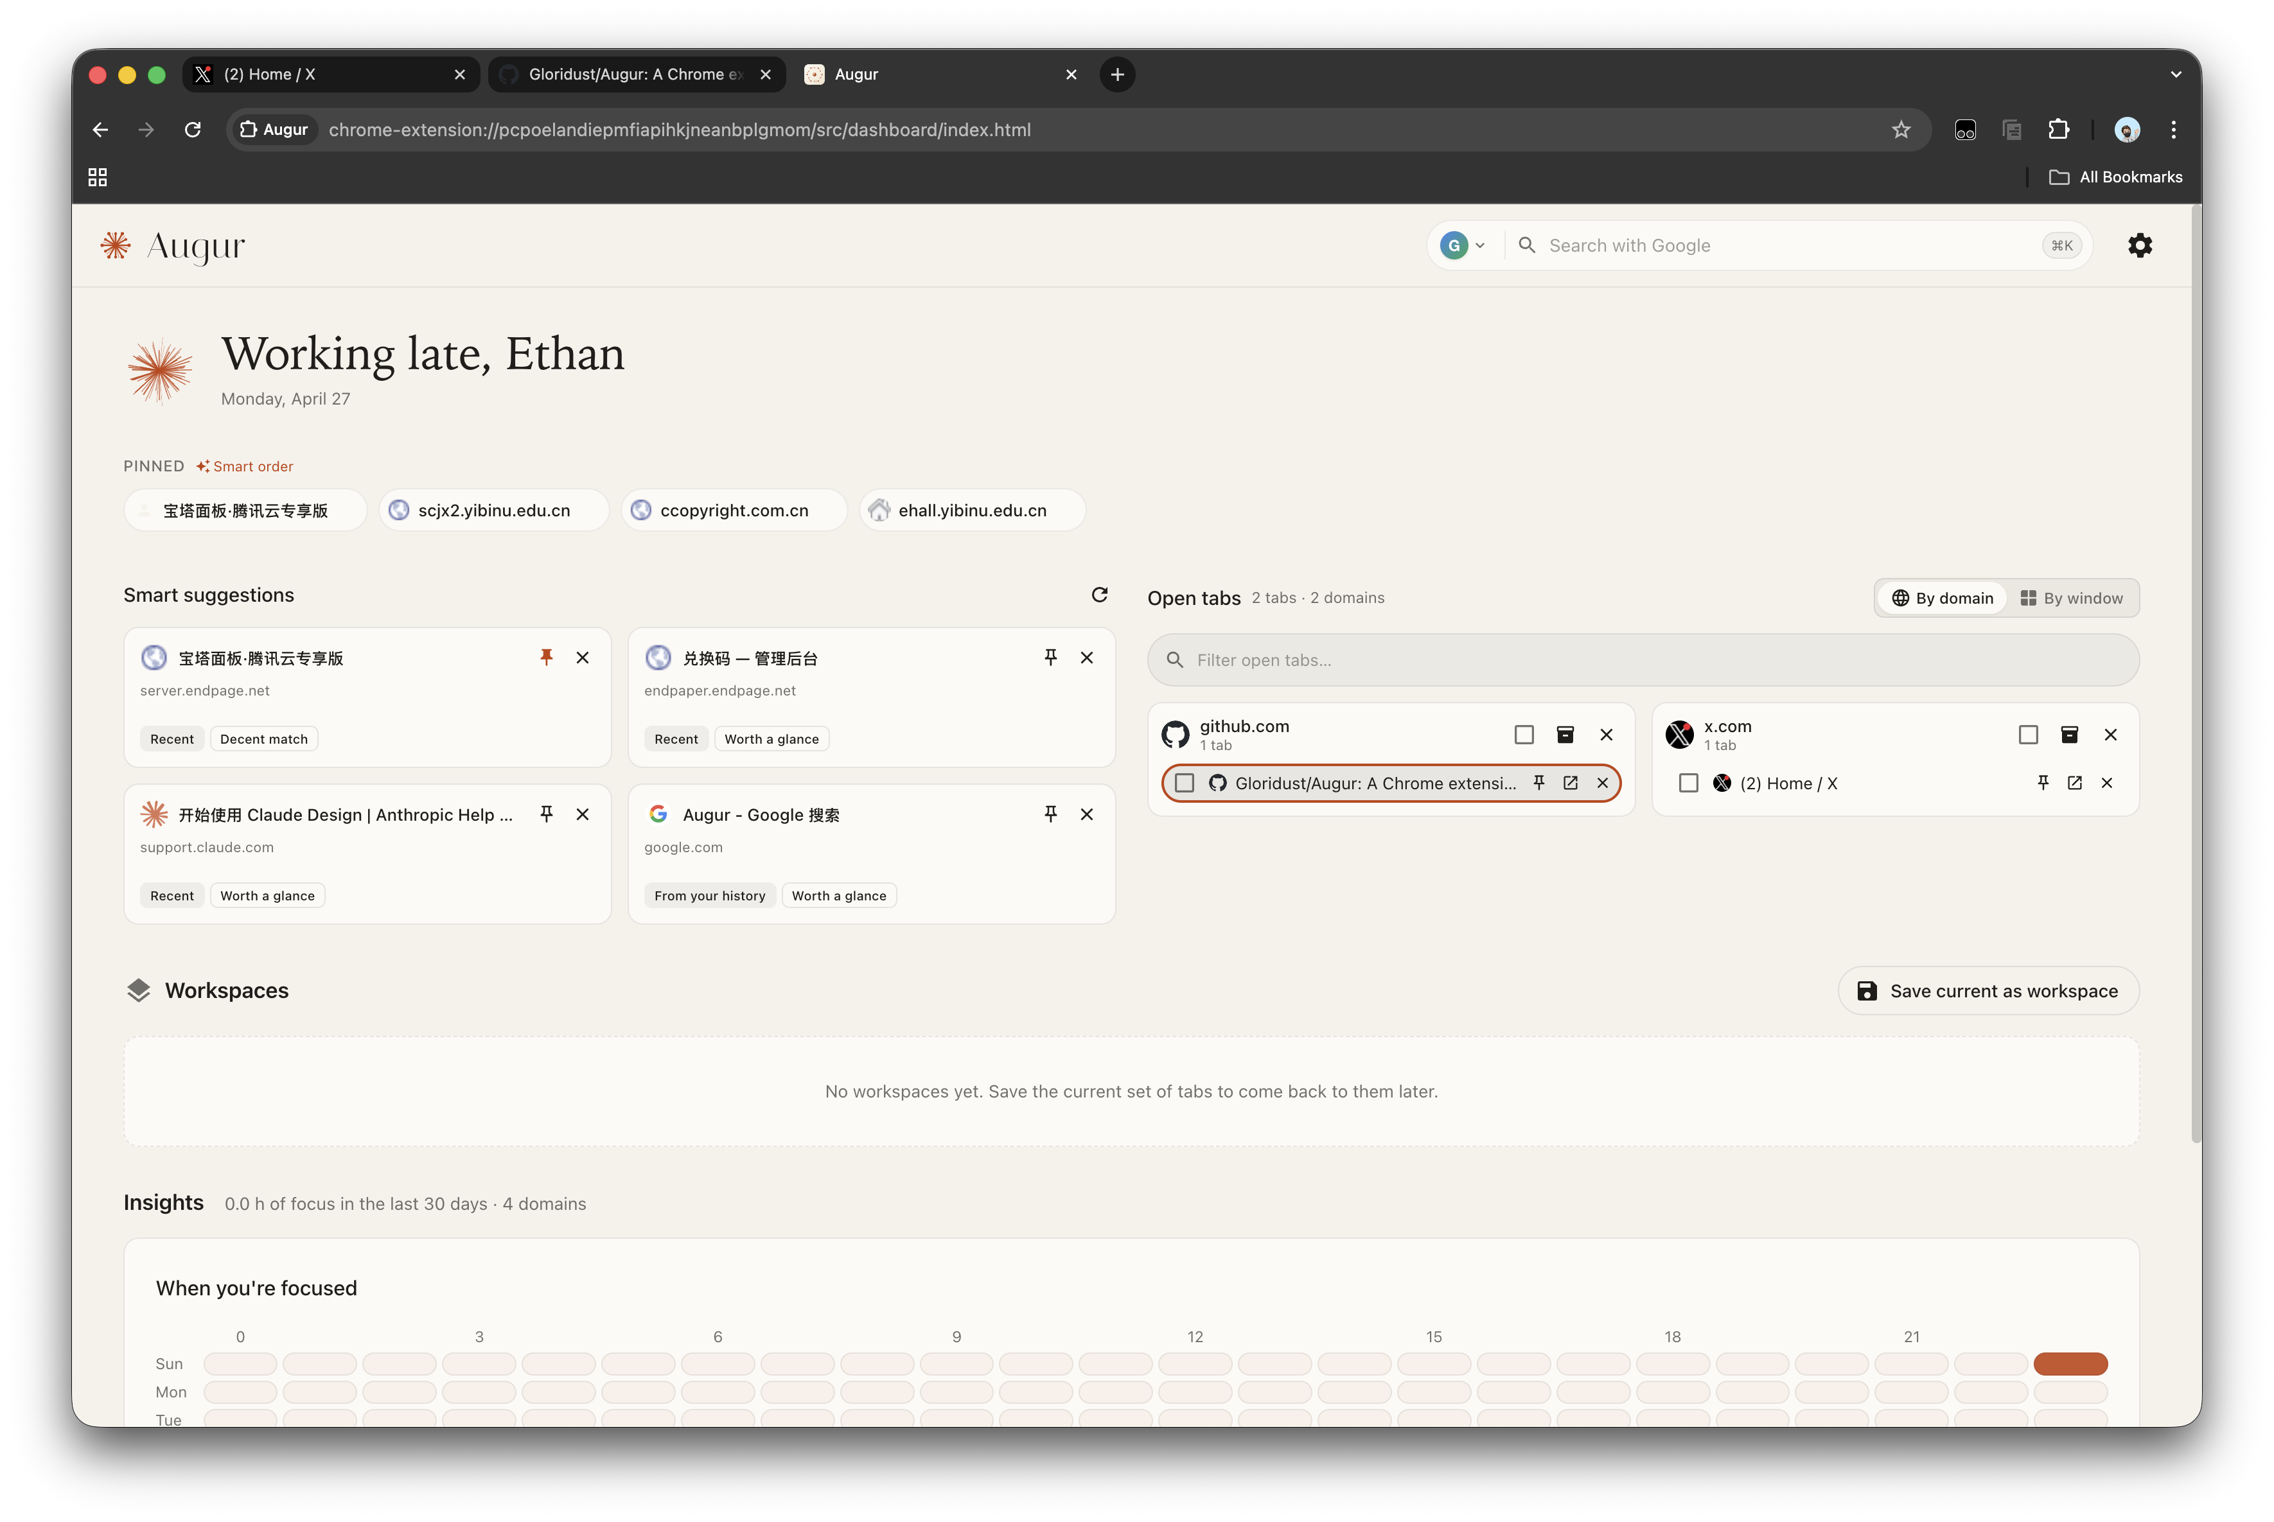Click the Decent match tag
This screenshot has height=1522, width=2274.
(x=263, y=739)
